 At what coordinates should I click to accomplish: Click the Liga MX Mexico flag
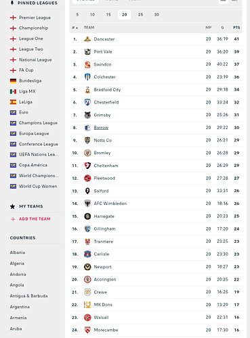point(13,91)
